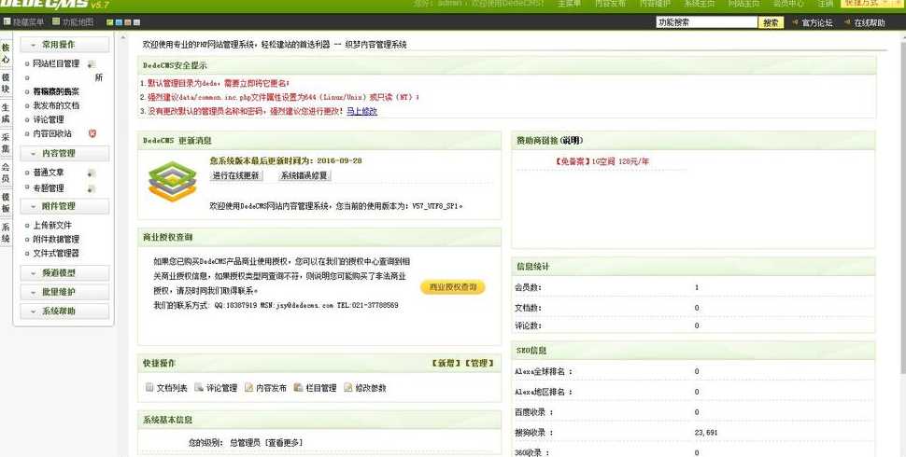The height and width of the screenshot is (457, 906).
Task: Click the DedeCMS layered logo graphic
Action: [173, 182]
